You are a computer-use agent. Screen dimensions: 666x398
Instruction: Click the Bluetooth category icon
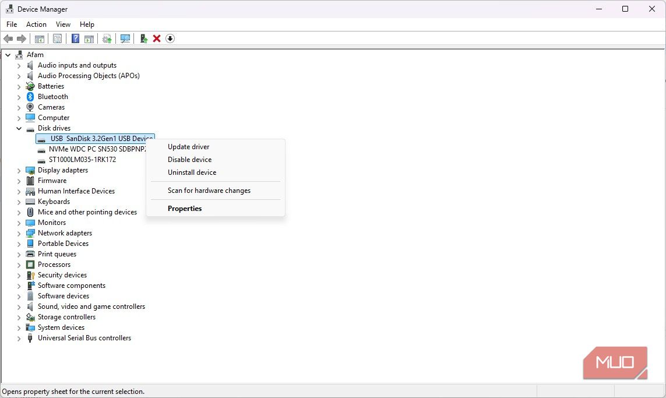tap(30, 97)
